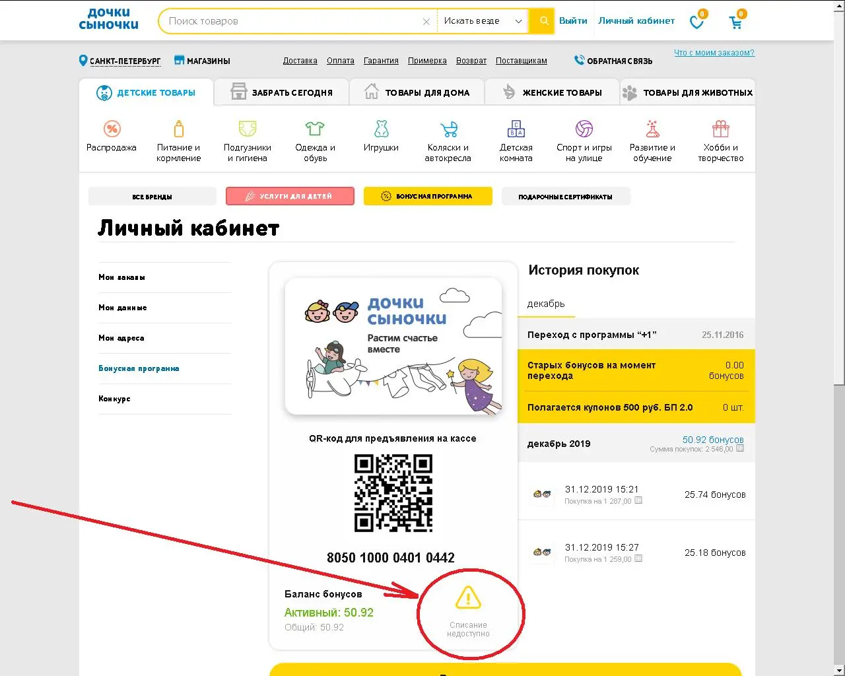This screenshot has width=845, height=676.
Task: Expand the Искать везде search scope dropdown
Action: pyautogui.click(x=483, y=21)
